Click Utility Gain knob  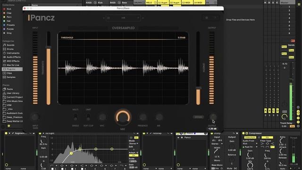click(x=232, y=146)
